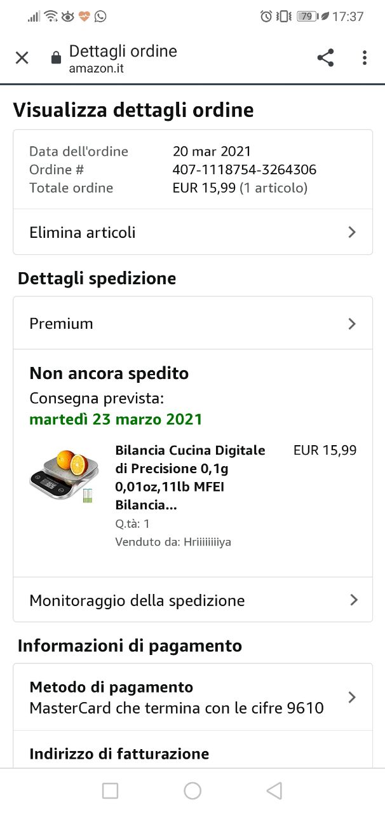The height and width of the screenshot is (814, 385).
Task: Close the order details browser tab
Action: [x=22, y=58]
